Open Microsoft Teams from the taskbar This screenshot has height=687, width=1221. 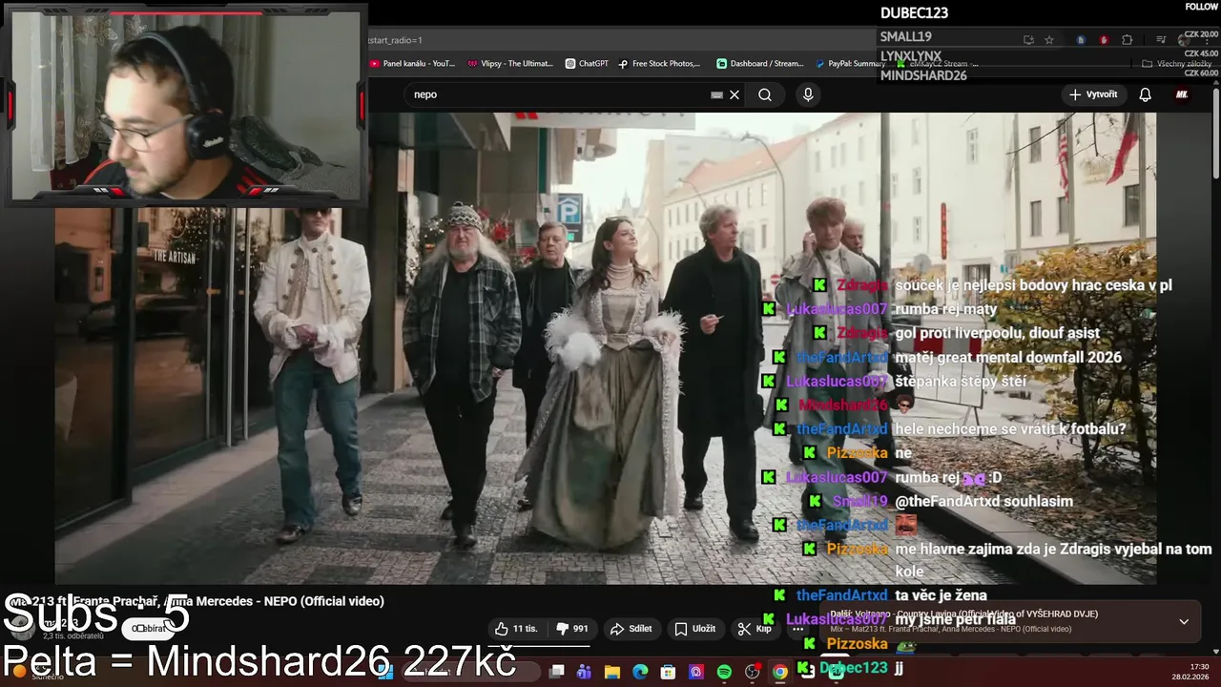tap(584, 672)
